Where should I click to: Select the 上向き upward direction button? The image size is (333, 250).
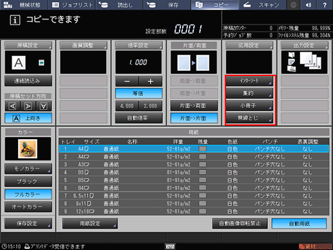point(28,118)
